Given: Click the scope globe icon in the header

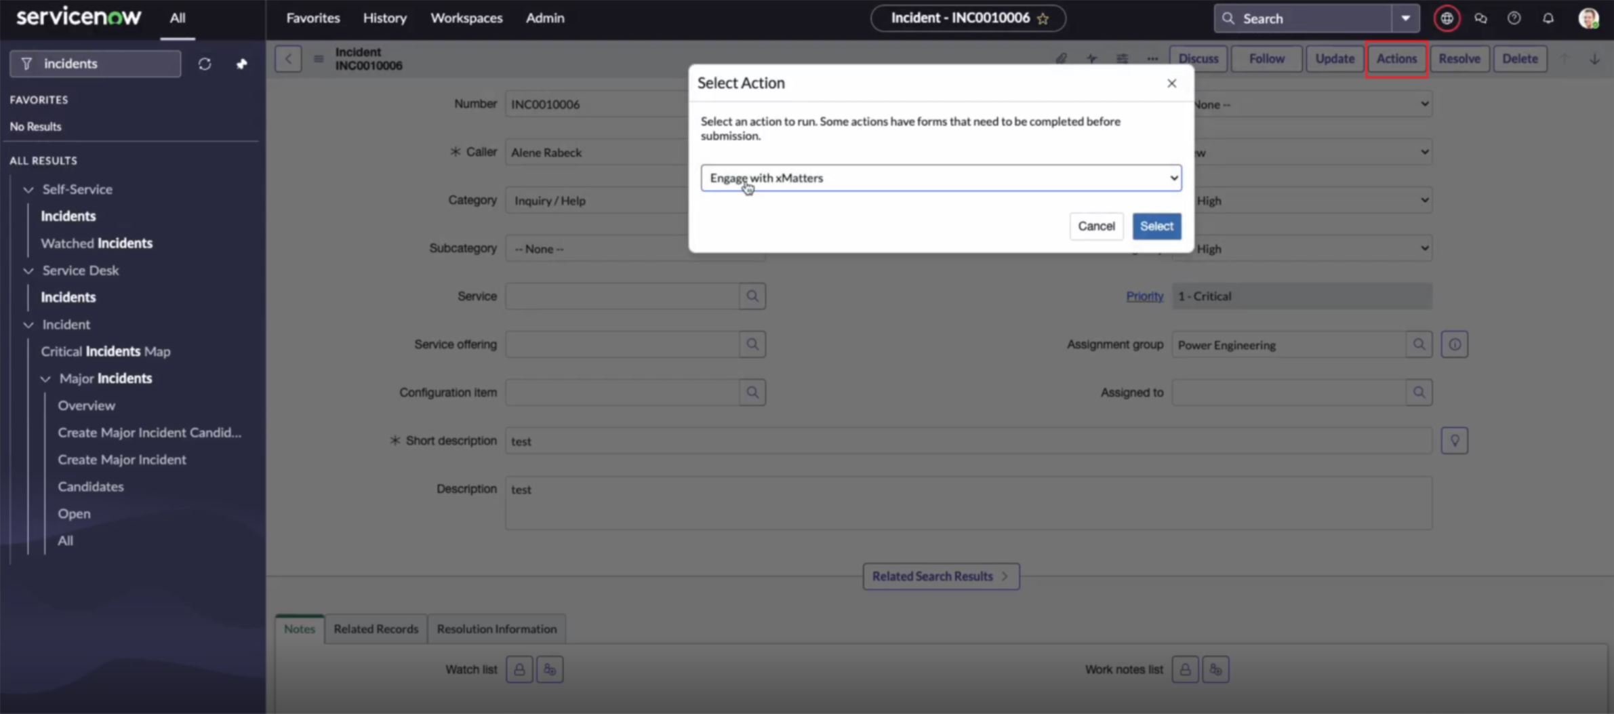Looking at the screenshot, I should tap(1447, 18).
